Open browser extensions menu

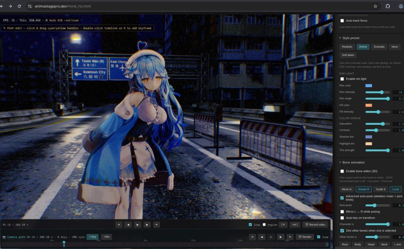(388, 6)
